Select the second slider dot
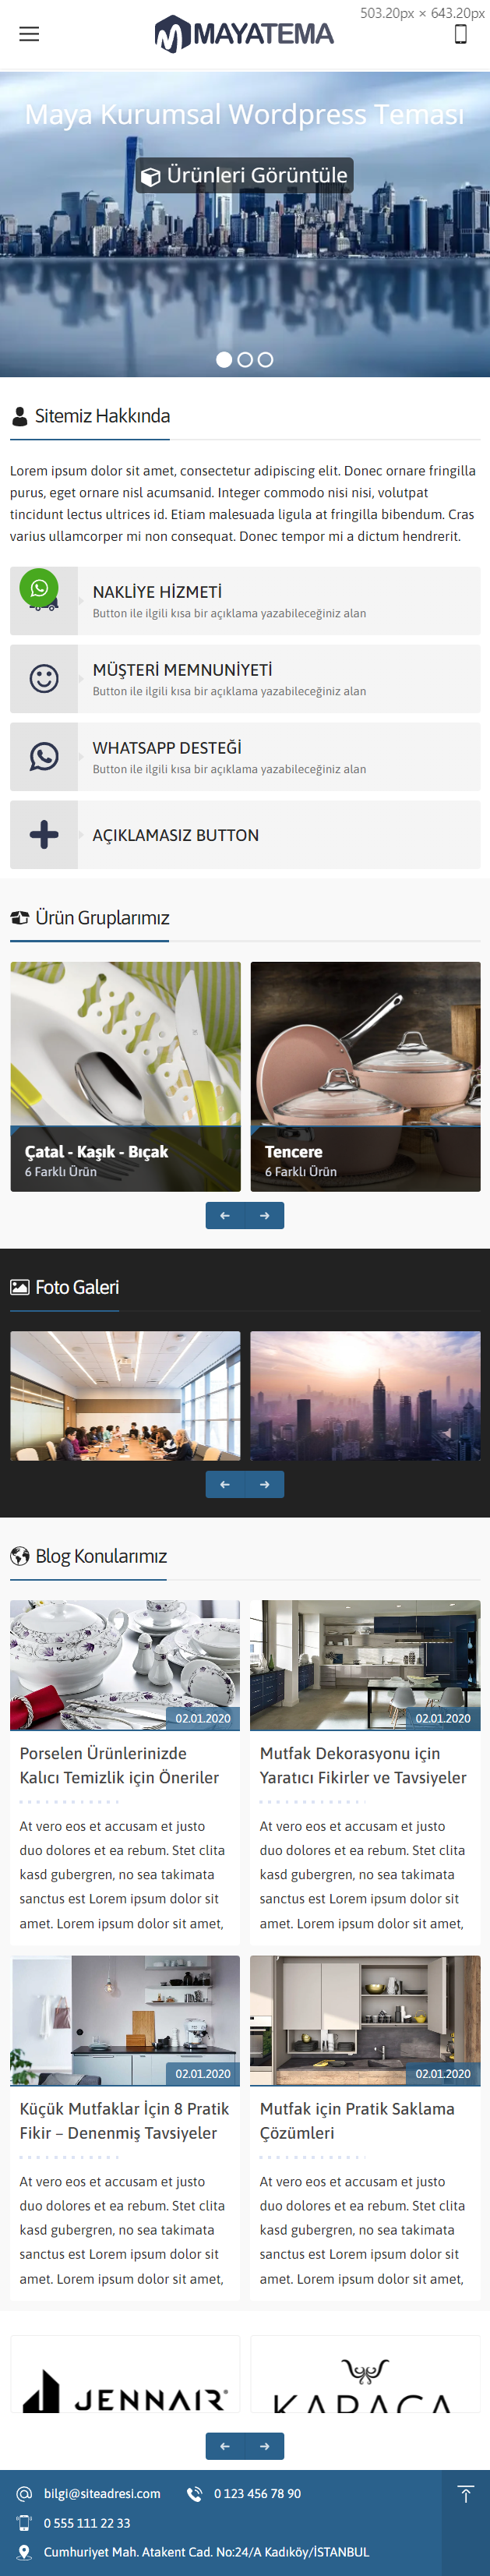 (x=245, y=360)
